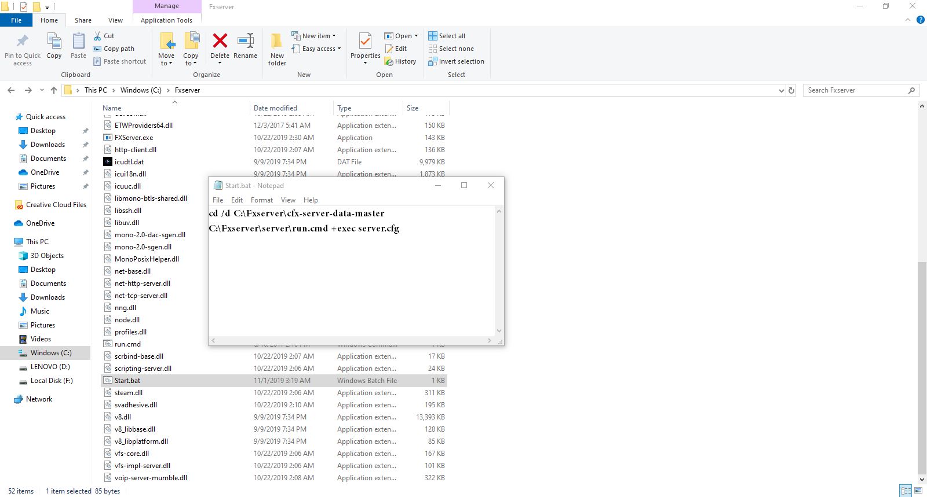927x497 pixels.
Task: Refresh the Fxserver folder view
Action: coord(791,90)
